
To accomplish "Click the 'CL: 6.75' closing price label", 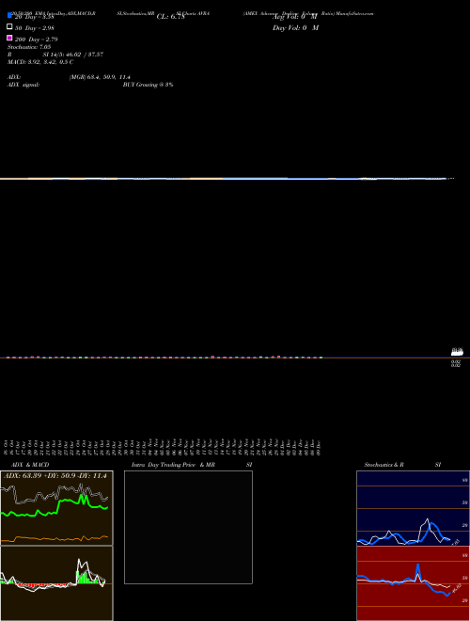I will click(170, 17).
